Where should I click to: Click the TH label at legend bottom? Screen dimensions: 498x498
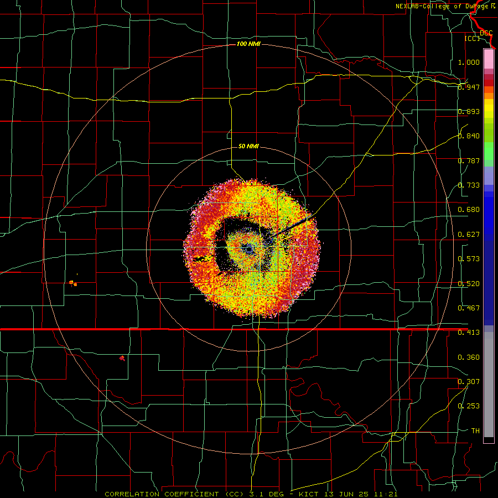[x=475, y=431]
